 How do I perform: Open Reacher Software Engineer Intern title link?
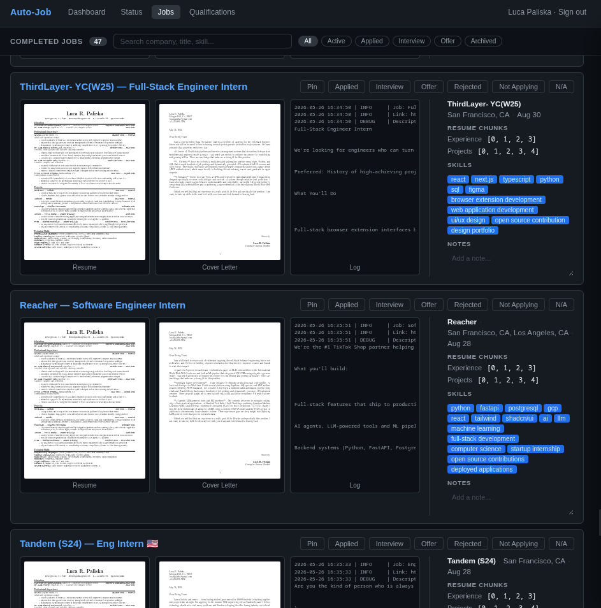103,305
